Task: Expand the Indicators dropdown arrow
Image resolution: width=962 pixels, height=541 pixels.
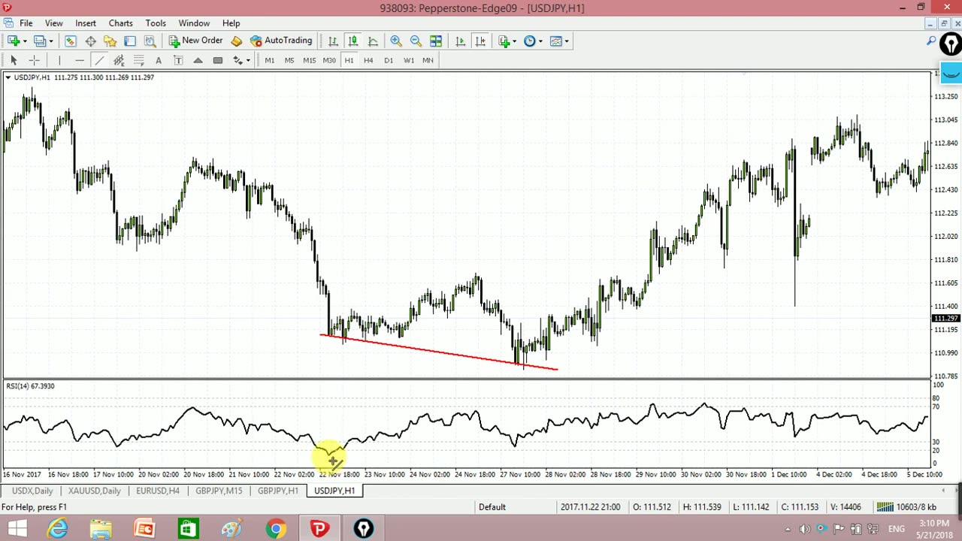Action: click(x=515, y=41)
